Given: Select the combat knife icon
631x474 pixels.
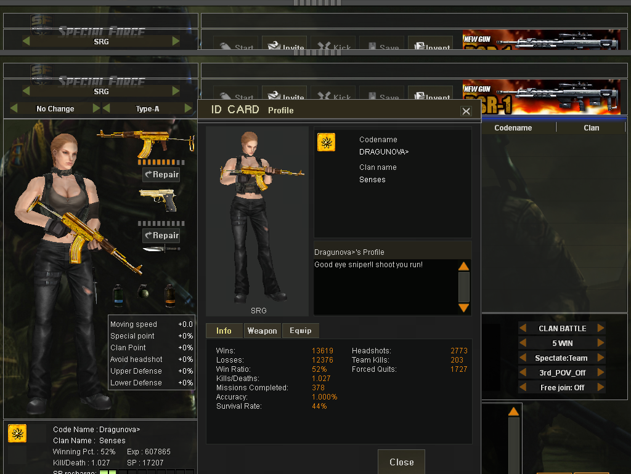Looking at the screenshot, I should [x=161, y=249].
